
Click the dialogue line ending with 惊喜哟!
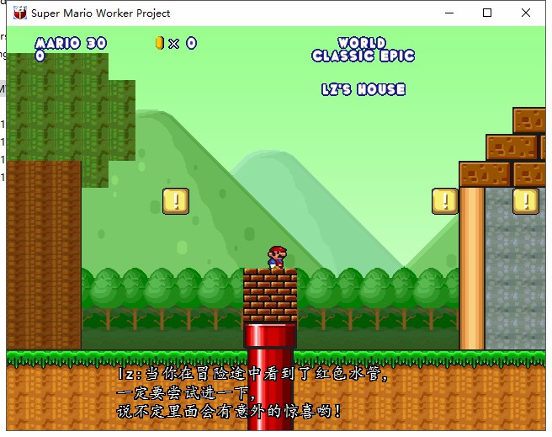229,411
